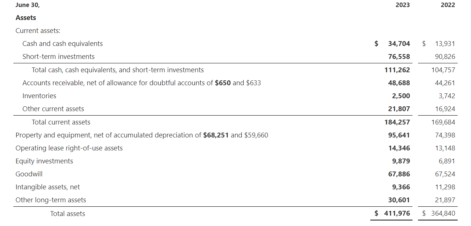471x226 pixels.
Task: Click the 34,704 cash value for 2023
Action: (x=399, y=44)
